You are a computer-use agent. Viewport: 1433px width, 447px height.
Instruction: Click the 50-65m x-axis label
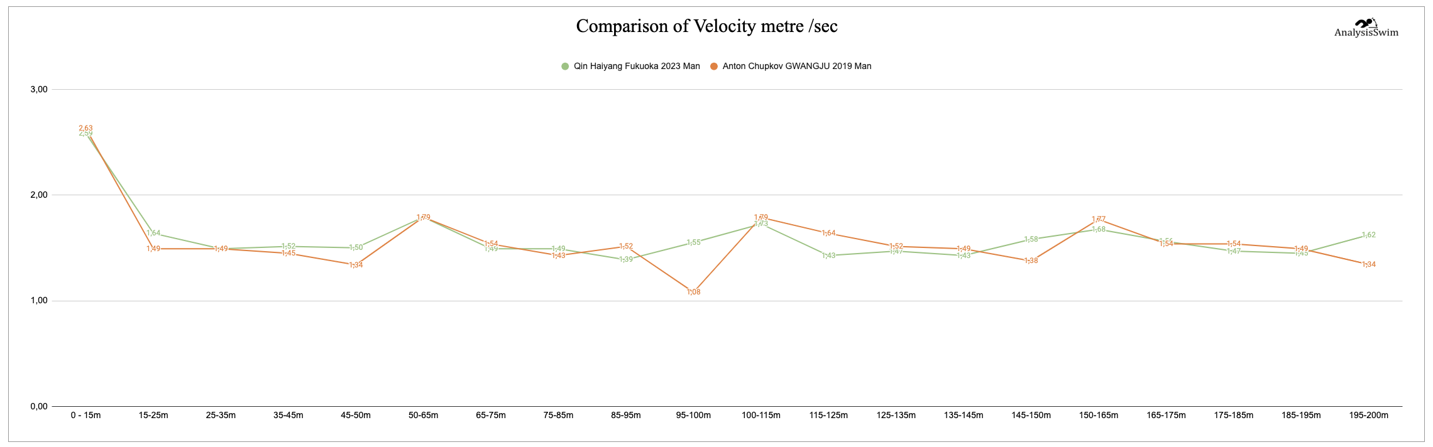point(423,415)
